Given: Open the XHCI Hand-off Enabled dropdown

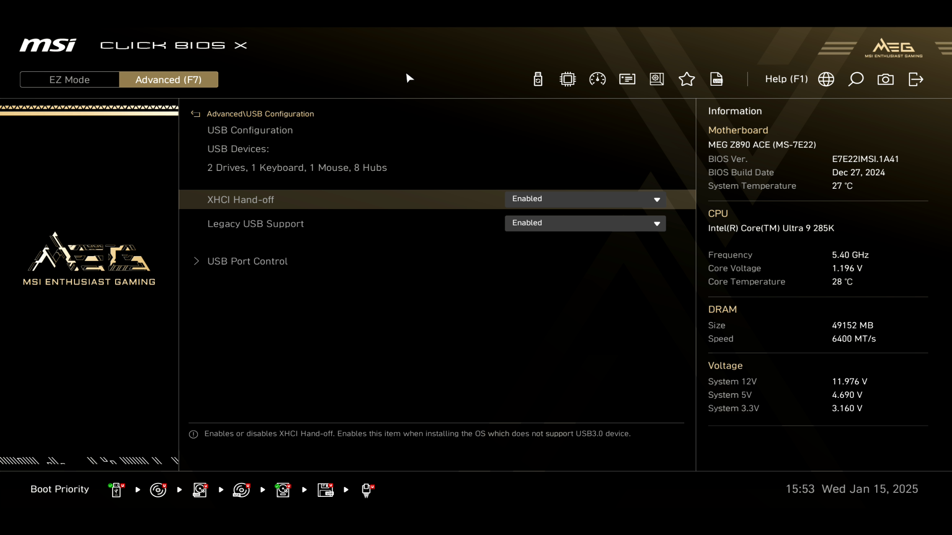Looking at the screenshot, I should [x=585, y=199].
